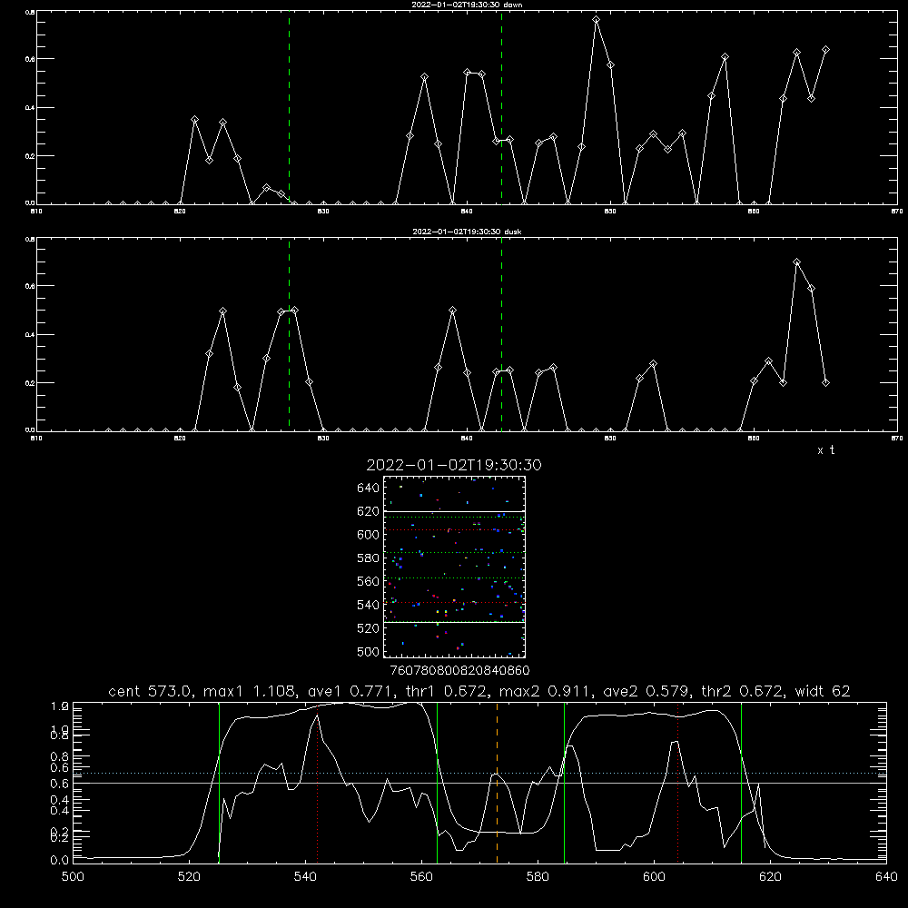The width and height of the screenshot is (908, 908).
Task: Click the first green dashed line in the dawn plot
Action: point(289,107)
